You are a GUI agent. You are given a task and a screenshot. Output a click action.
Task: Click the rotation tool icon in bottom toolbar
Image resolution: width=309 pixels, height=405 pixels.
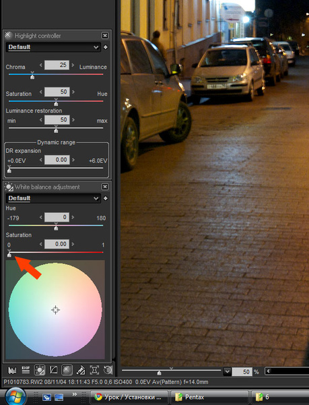(x=108, y=371)
